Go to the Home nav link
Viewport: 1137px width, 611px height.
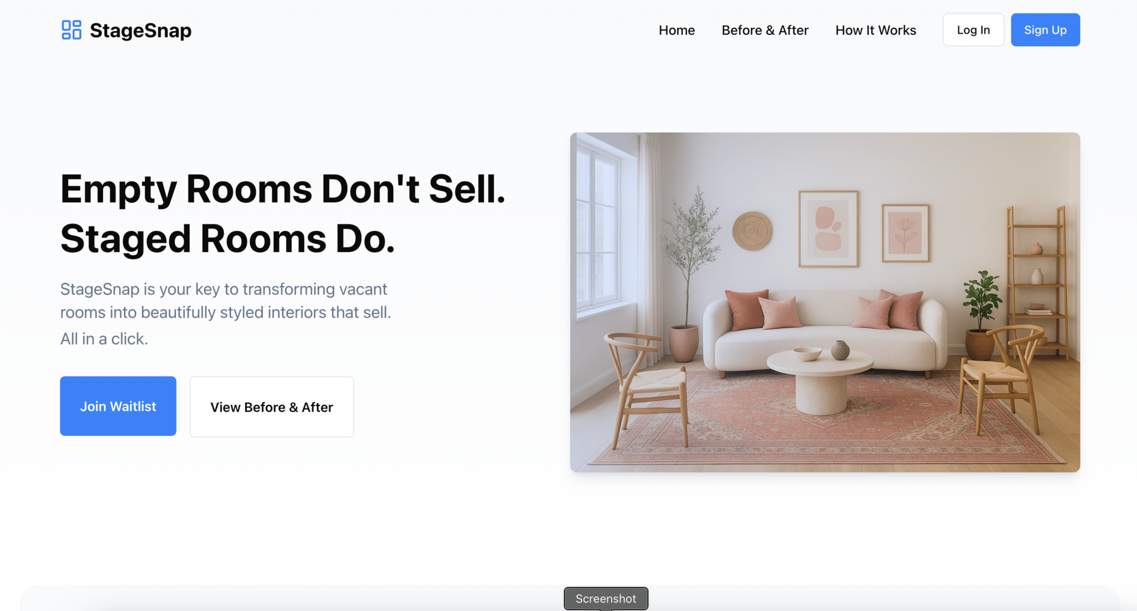tap(677, 30)
